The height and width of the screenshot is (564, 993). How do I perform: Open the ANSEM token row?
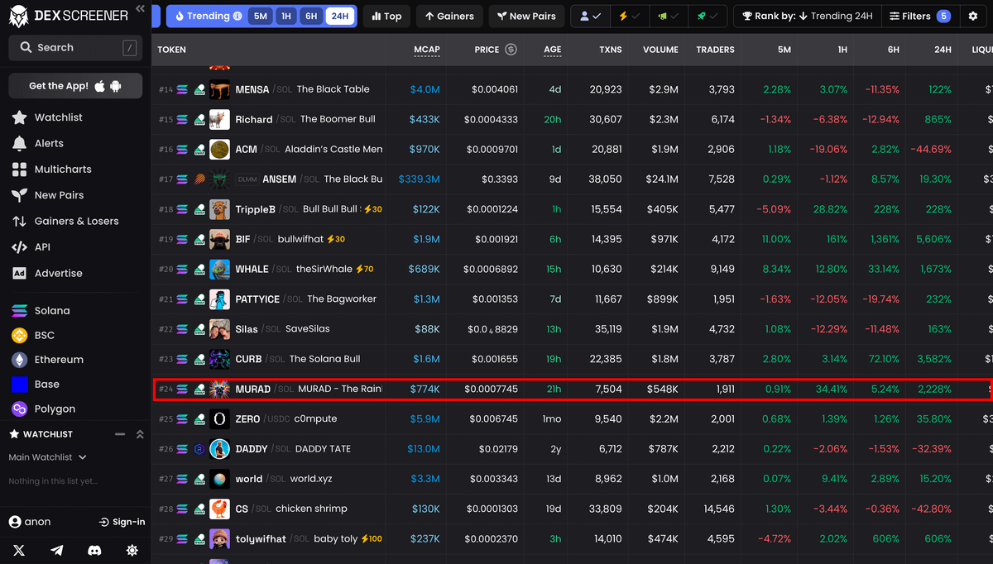[x=572, y=179]
